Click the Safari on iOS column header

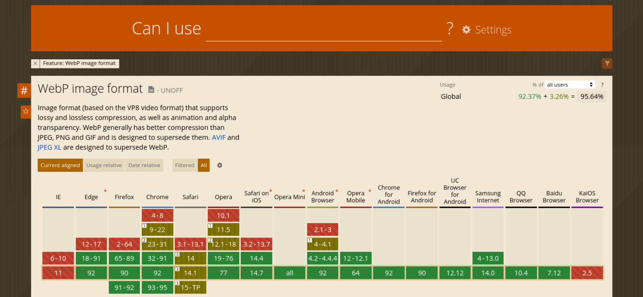point(256,197)
